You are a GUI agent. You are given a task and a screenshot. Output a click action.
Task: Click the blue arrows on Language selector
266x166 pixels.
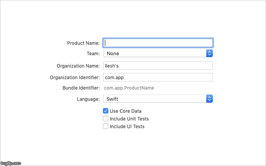[209, 99]
